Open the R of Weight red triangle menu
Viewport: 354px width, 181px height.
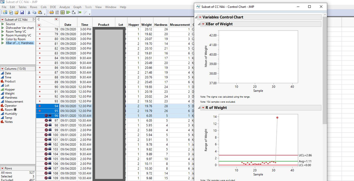203,108
